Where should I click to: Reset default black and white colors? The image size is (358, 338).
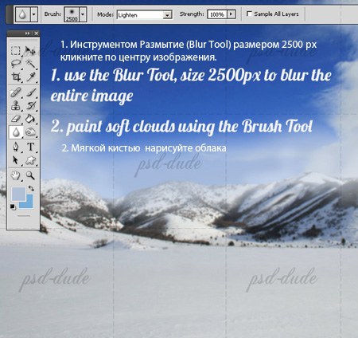point(13,206)
